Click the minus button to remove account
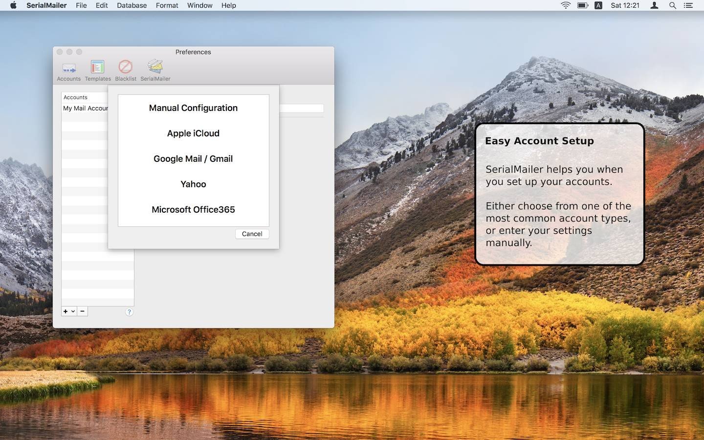704x440 pixels. 83,311
